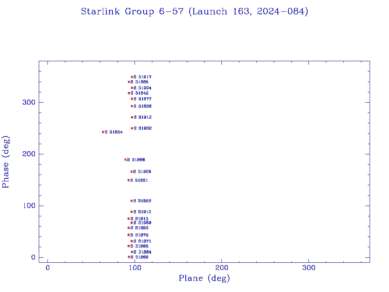Select the red point labeled S 31902
The height and width of the screenshot is (292, 389).
(x=132, y=129)
